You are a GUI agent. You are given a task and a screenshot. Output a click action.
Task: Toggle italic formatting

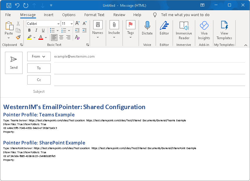click(36, 30)
